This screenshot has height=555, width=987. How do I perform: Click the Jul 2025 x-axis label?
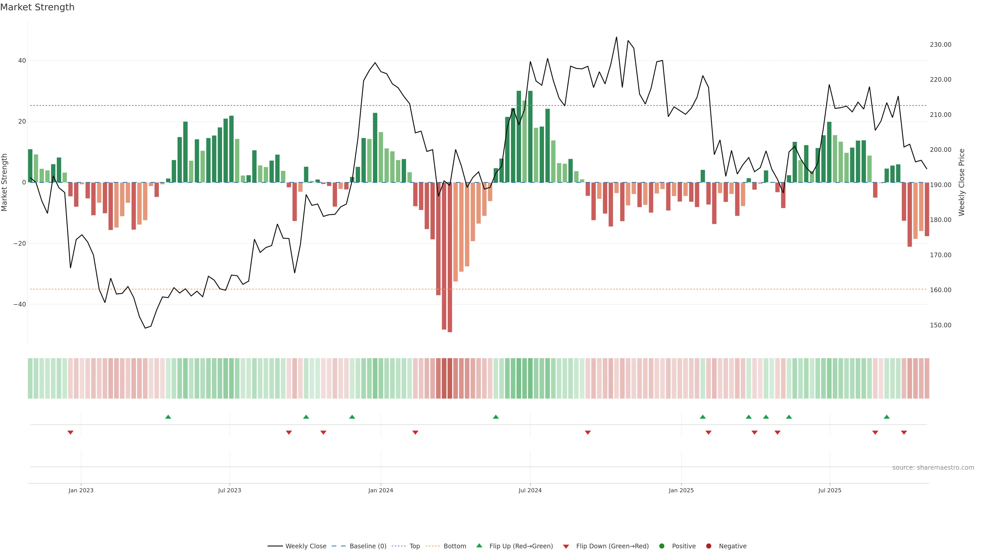(x=829, y=490)
